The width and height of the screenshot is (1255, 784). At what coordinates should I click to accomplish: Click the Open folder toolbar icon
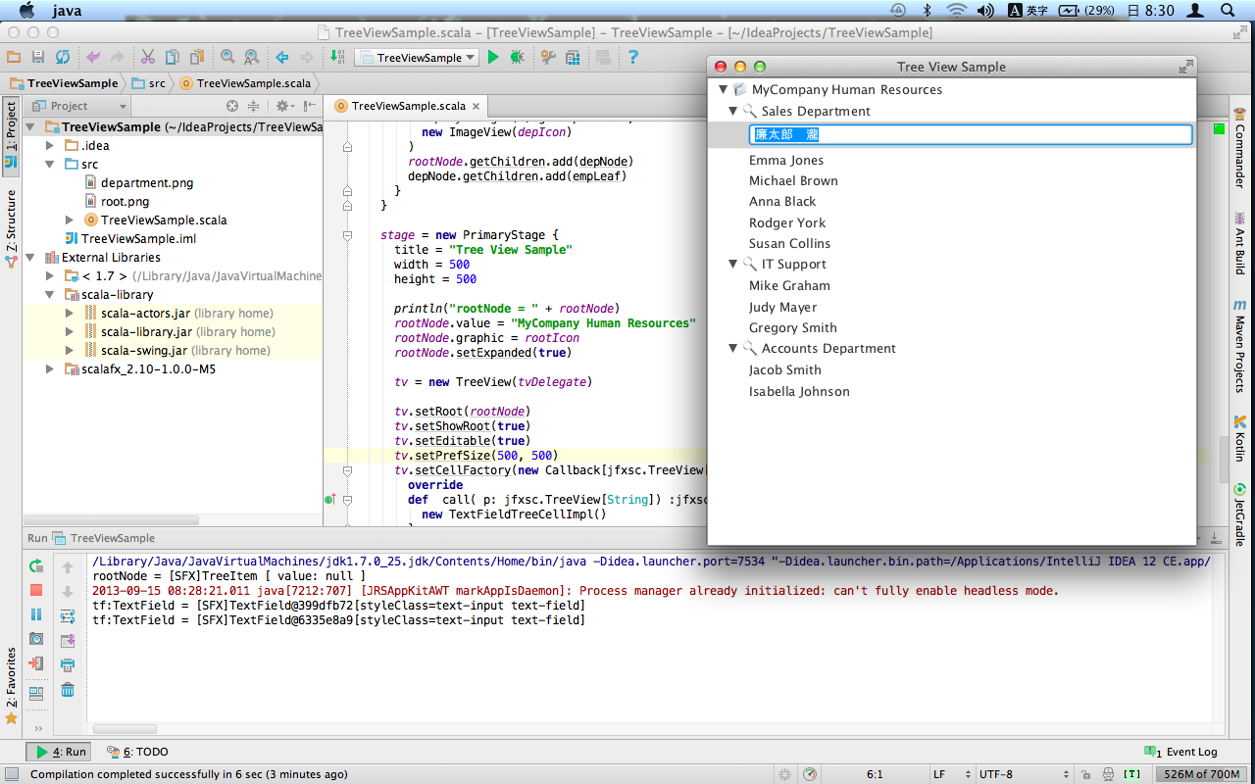[14, 58]
